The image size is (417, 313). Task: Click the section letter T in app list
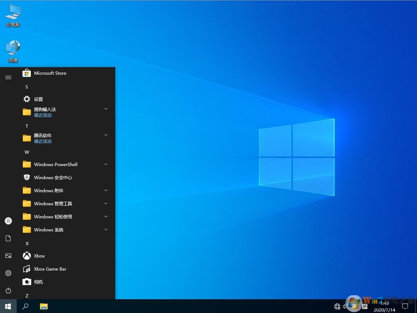coord(27,126)
